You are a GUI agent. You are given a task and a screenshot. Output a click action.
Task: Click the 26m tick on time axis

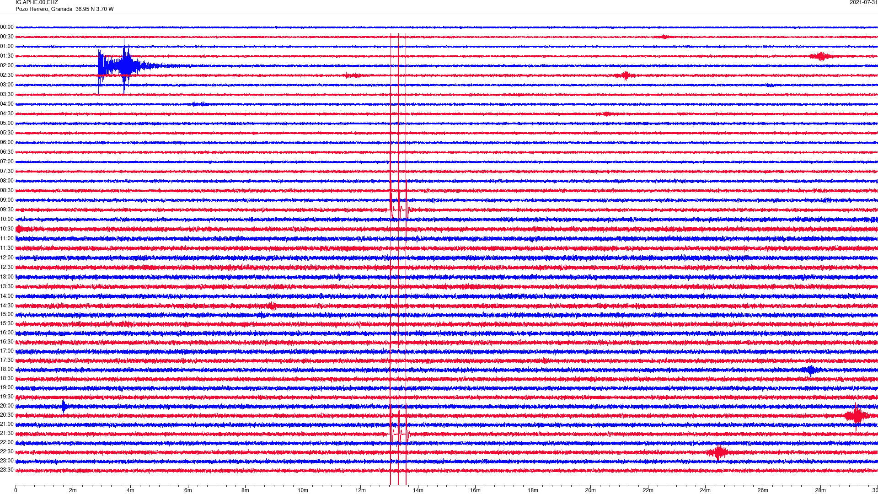click(763, 490)
